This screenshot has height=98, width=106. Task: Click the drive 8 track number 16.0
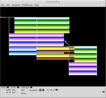tap(52, 90)
